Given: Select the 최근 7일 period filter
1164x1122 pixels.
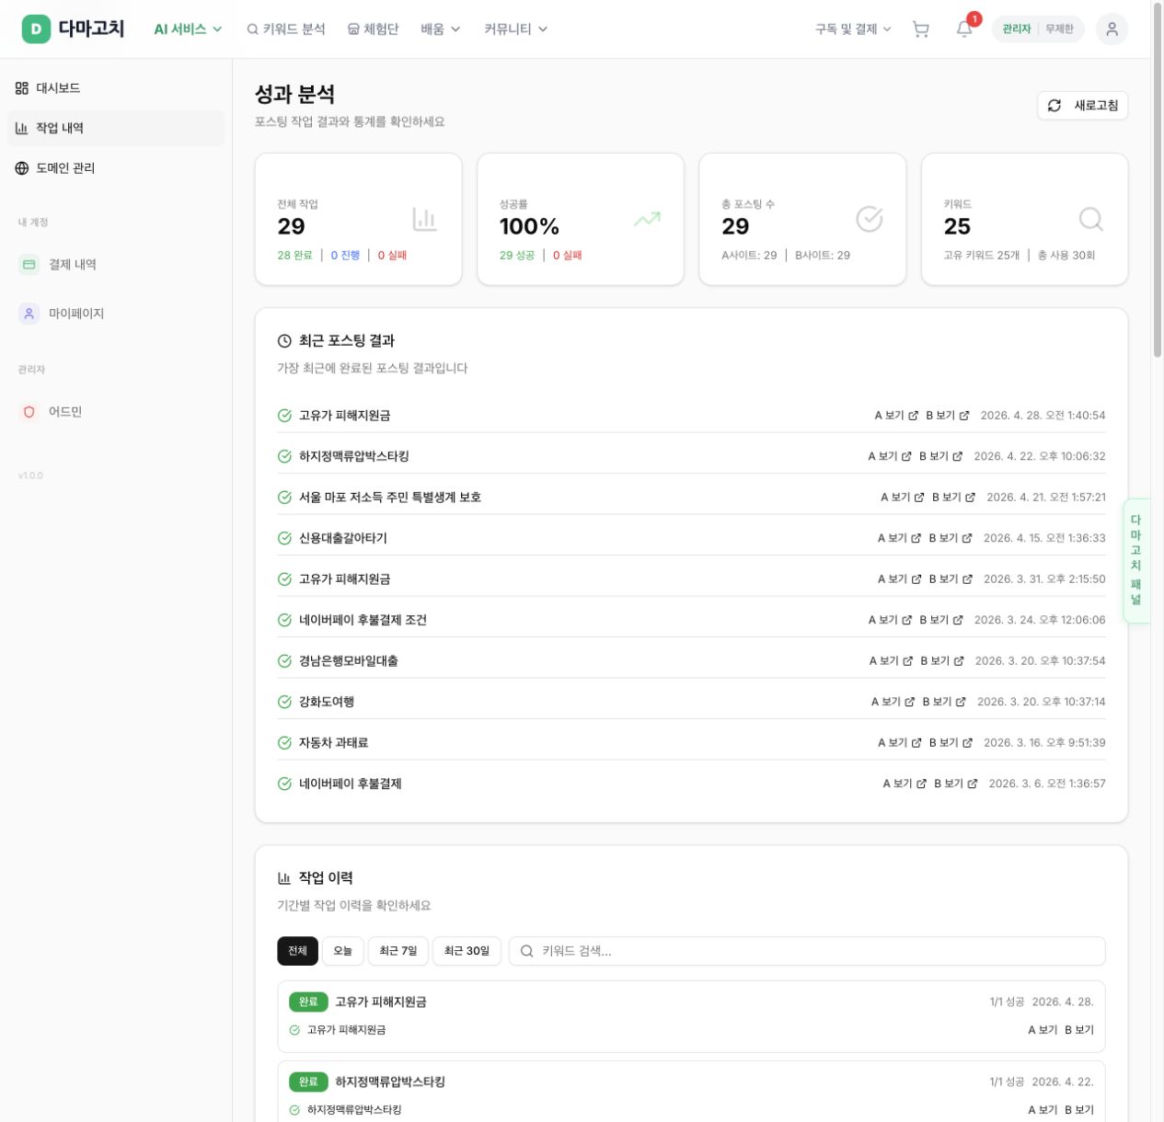Looking at the screenshot, I should [398, 951].
